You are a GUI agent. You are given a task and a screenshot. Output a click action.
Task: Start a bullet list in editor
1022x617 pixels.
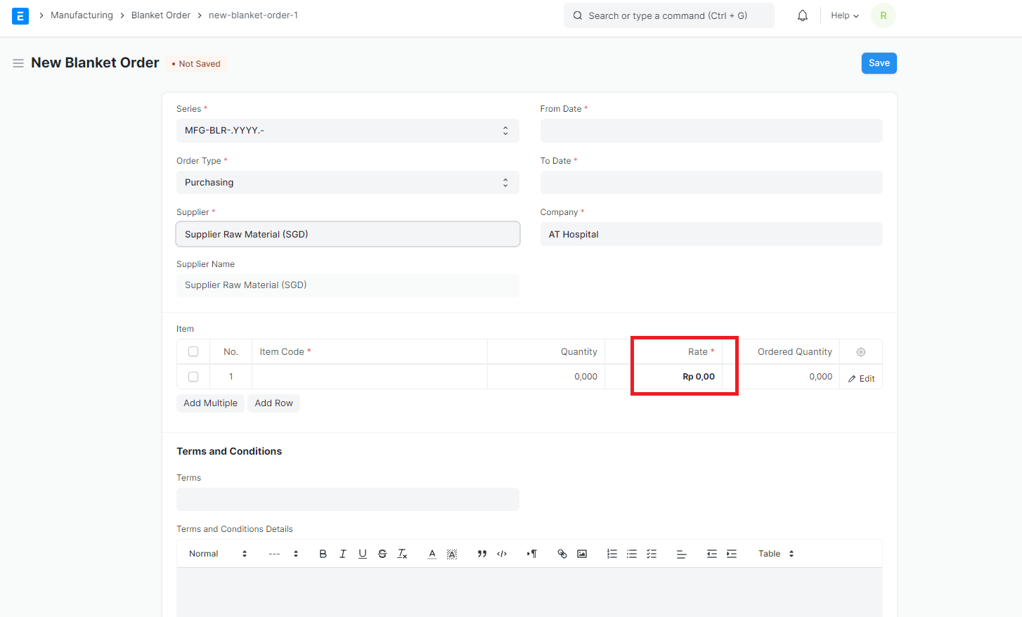(632, 554)
